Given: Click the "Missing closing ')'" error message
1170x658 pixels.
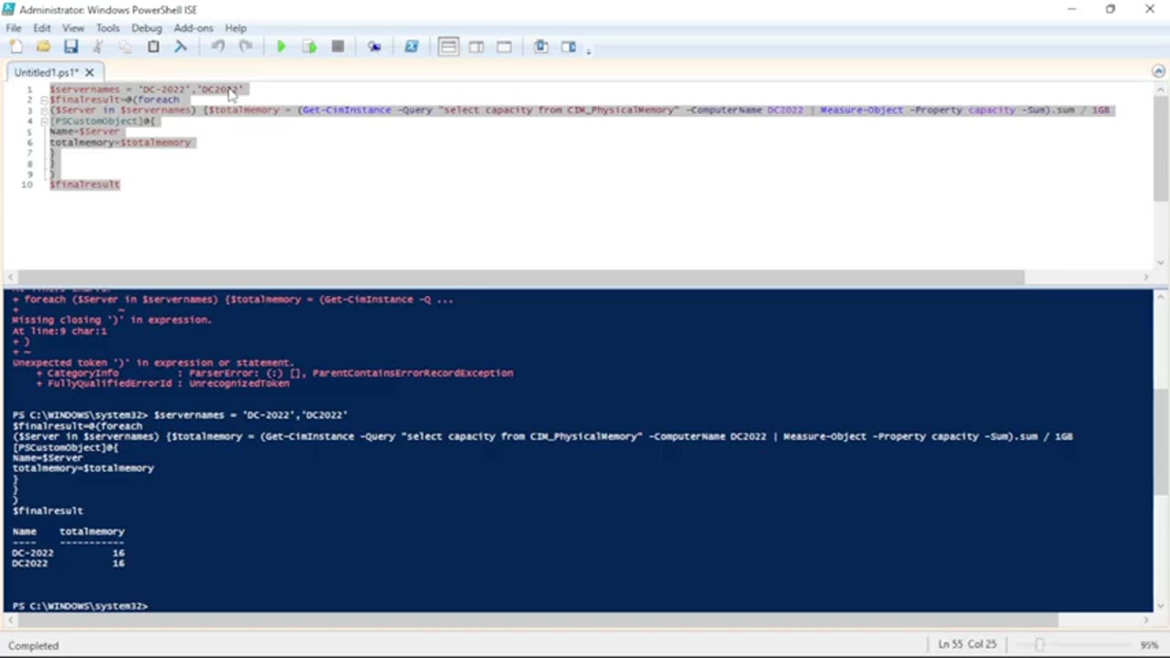Looking at the screenshot, I should [x=112, y=321].
